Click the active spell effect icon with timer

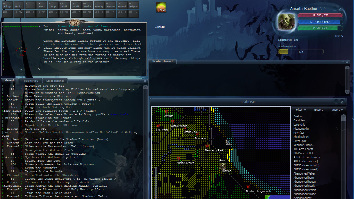pyautogui.click(x=161, y=7)
